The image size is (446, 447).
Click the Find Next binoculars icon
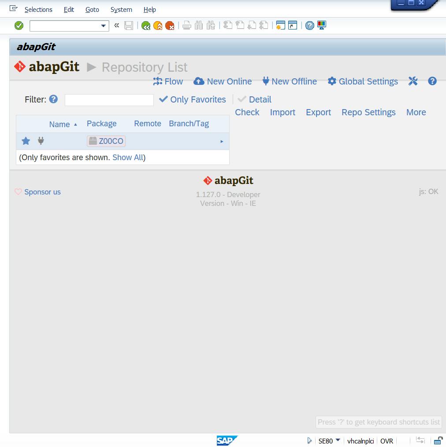pyautogui.click(x=211, y=26)
